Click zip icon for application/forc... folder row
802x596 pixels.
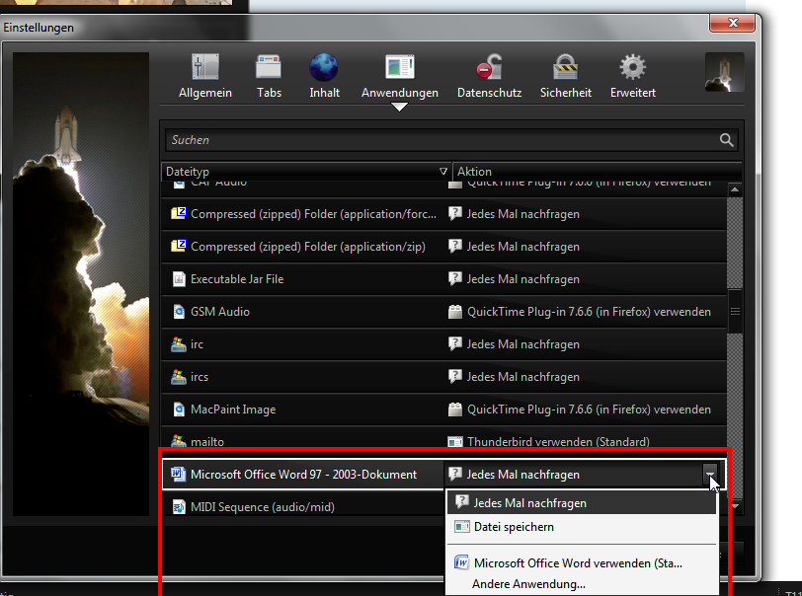point(179,213)
